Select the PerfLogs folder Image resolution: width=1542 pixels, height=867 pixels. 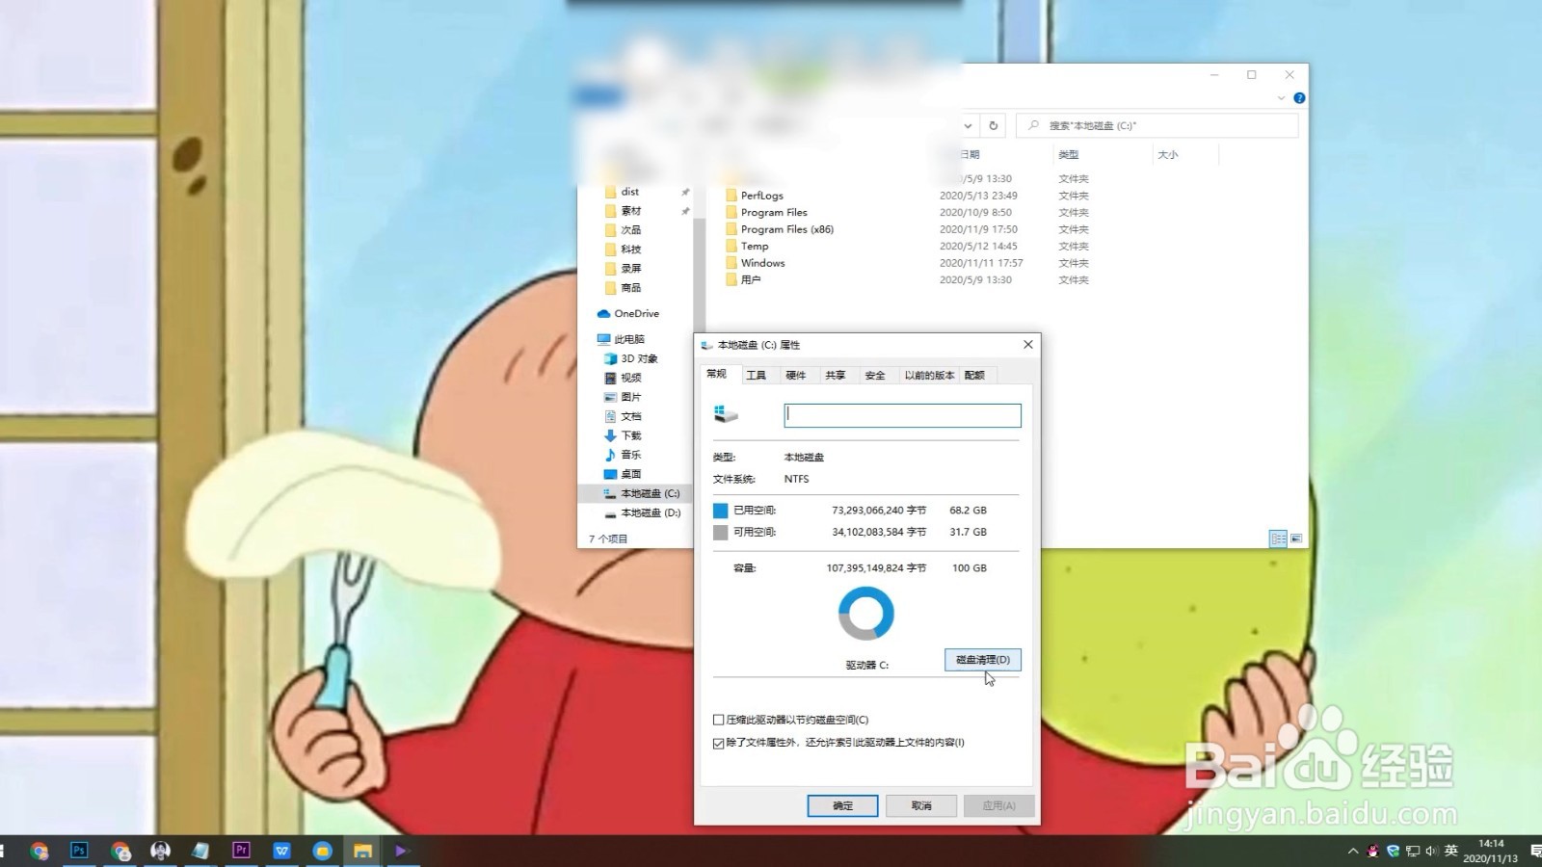click(x=762, y=196)
